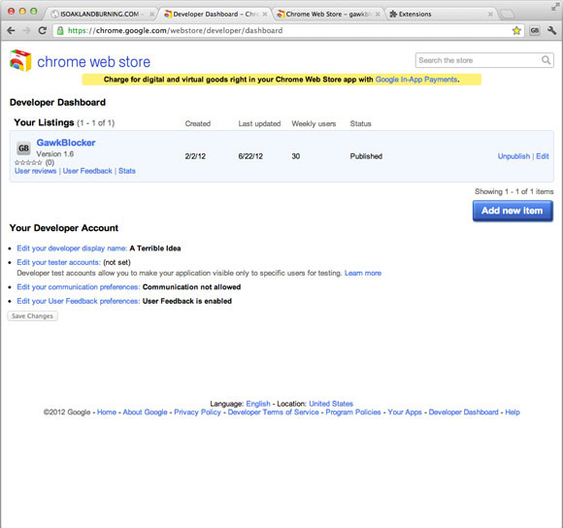
Task: Open User Feedback for GawkBlocker
Action: point(87,171)
